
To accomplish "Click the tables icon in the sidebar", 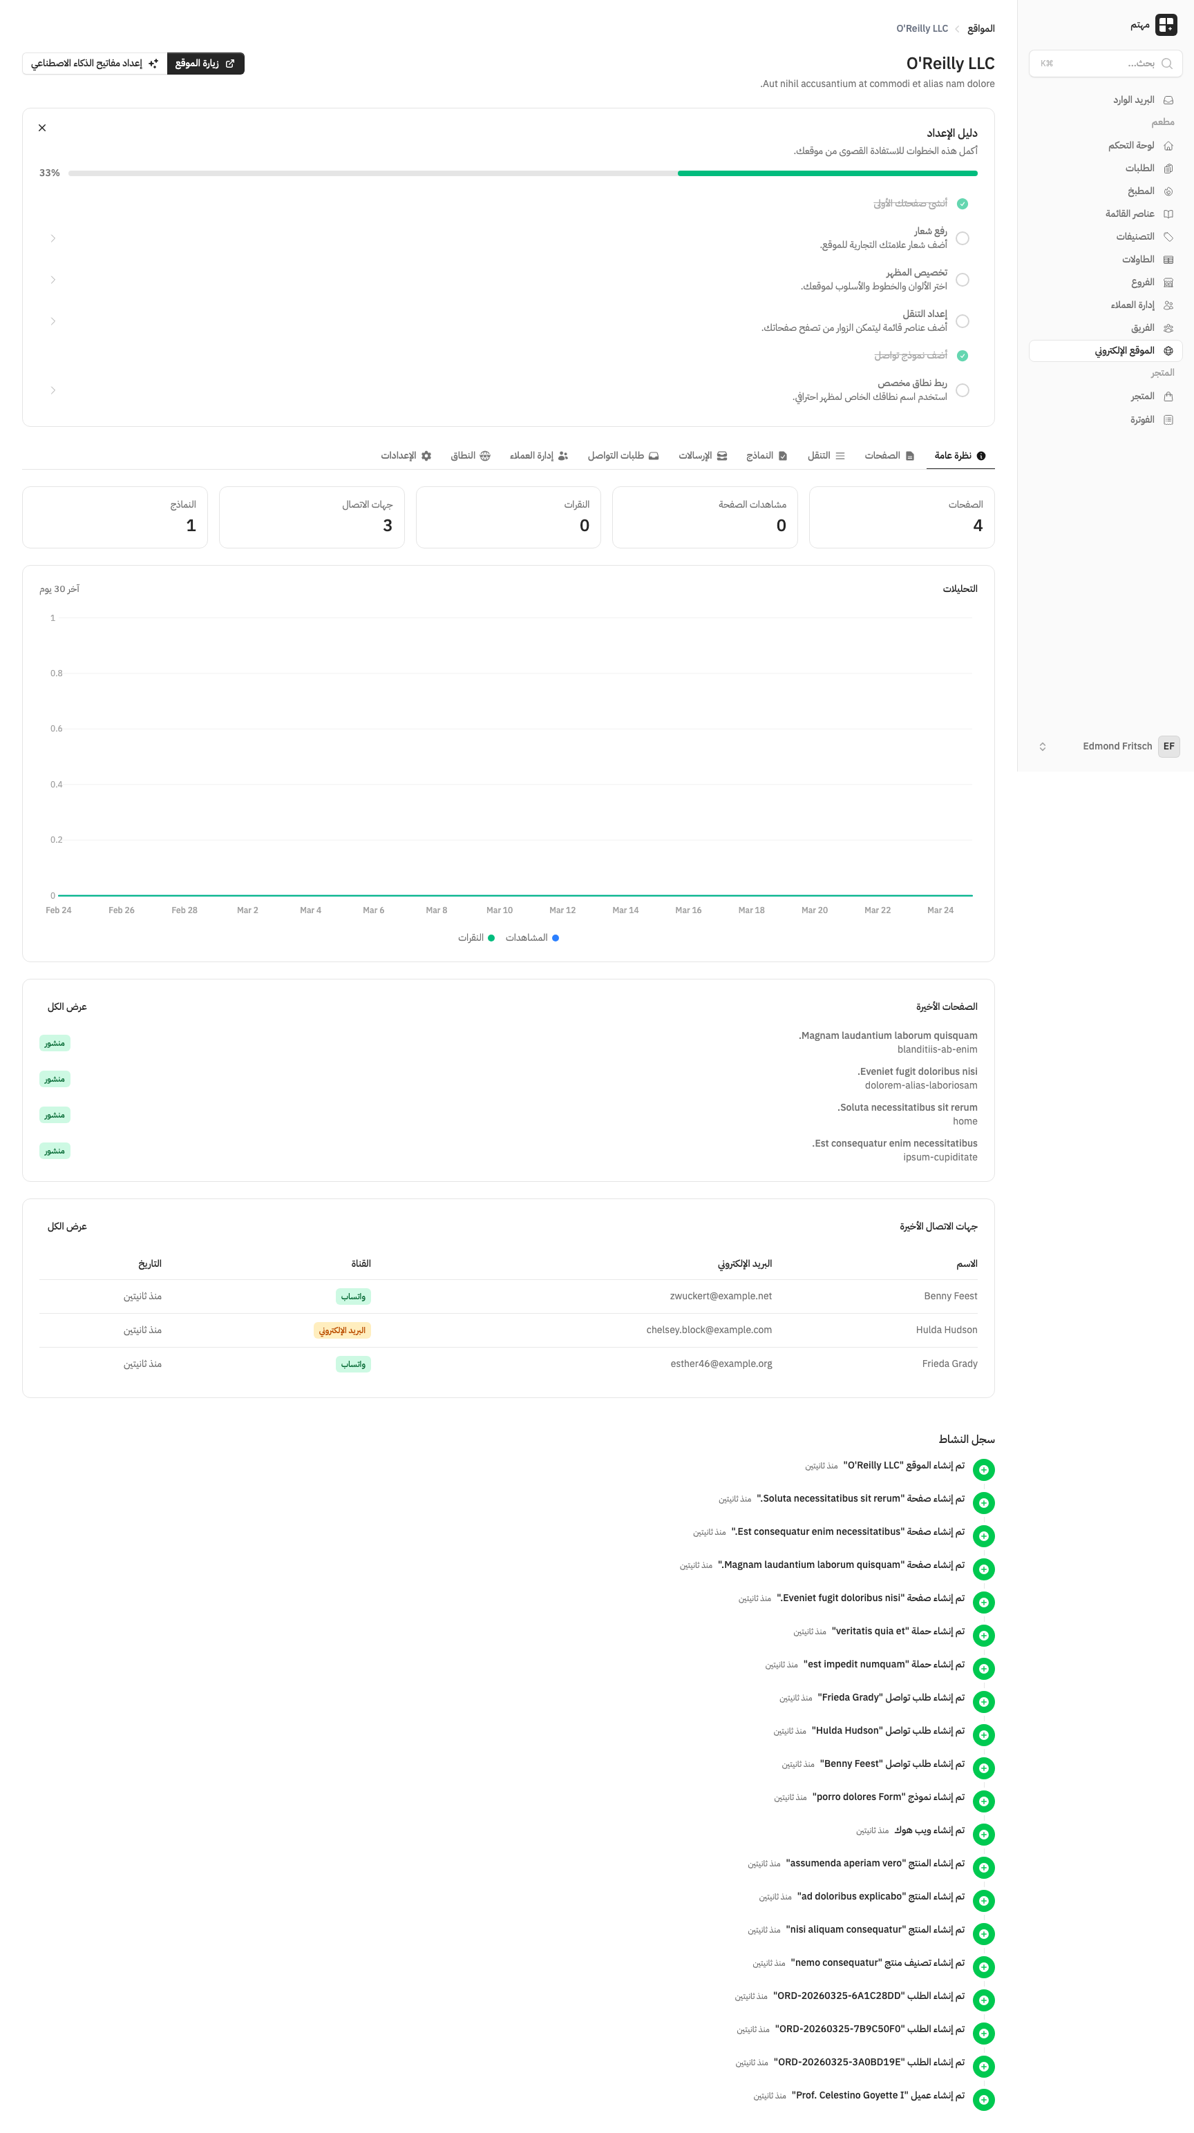I will pos(1168,260).
